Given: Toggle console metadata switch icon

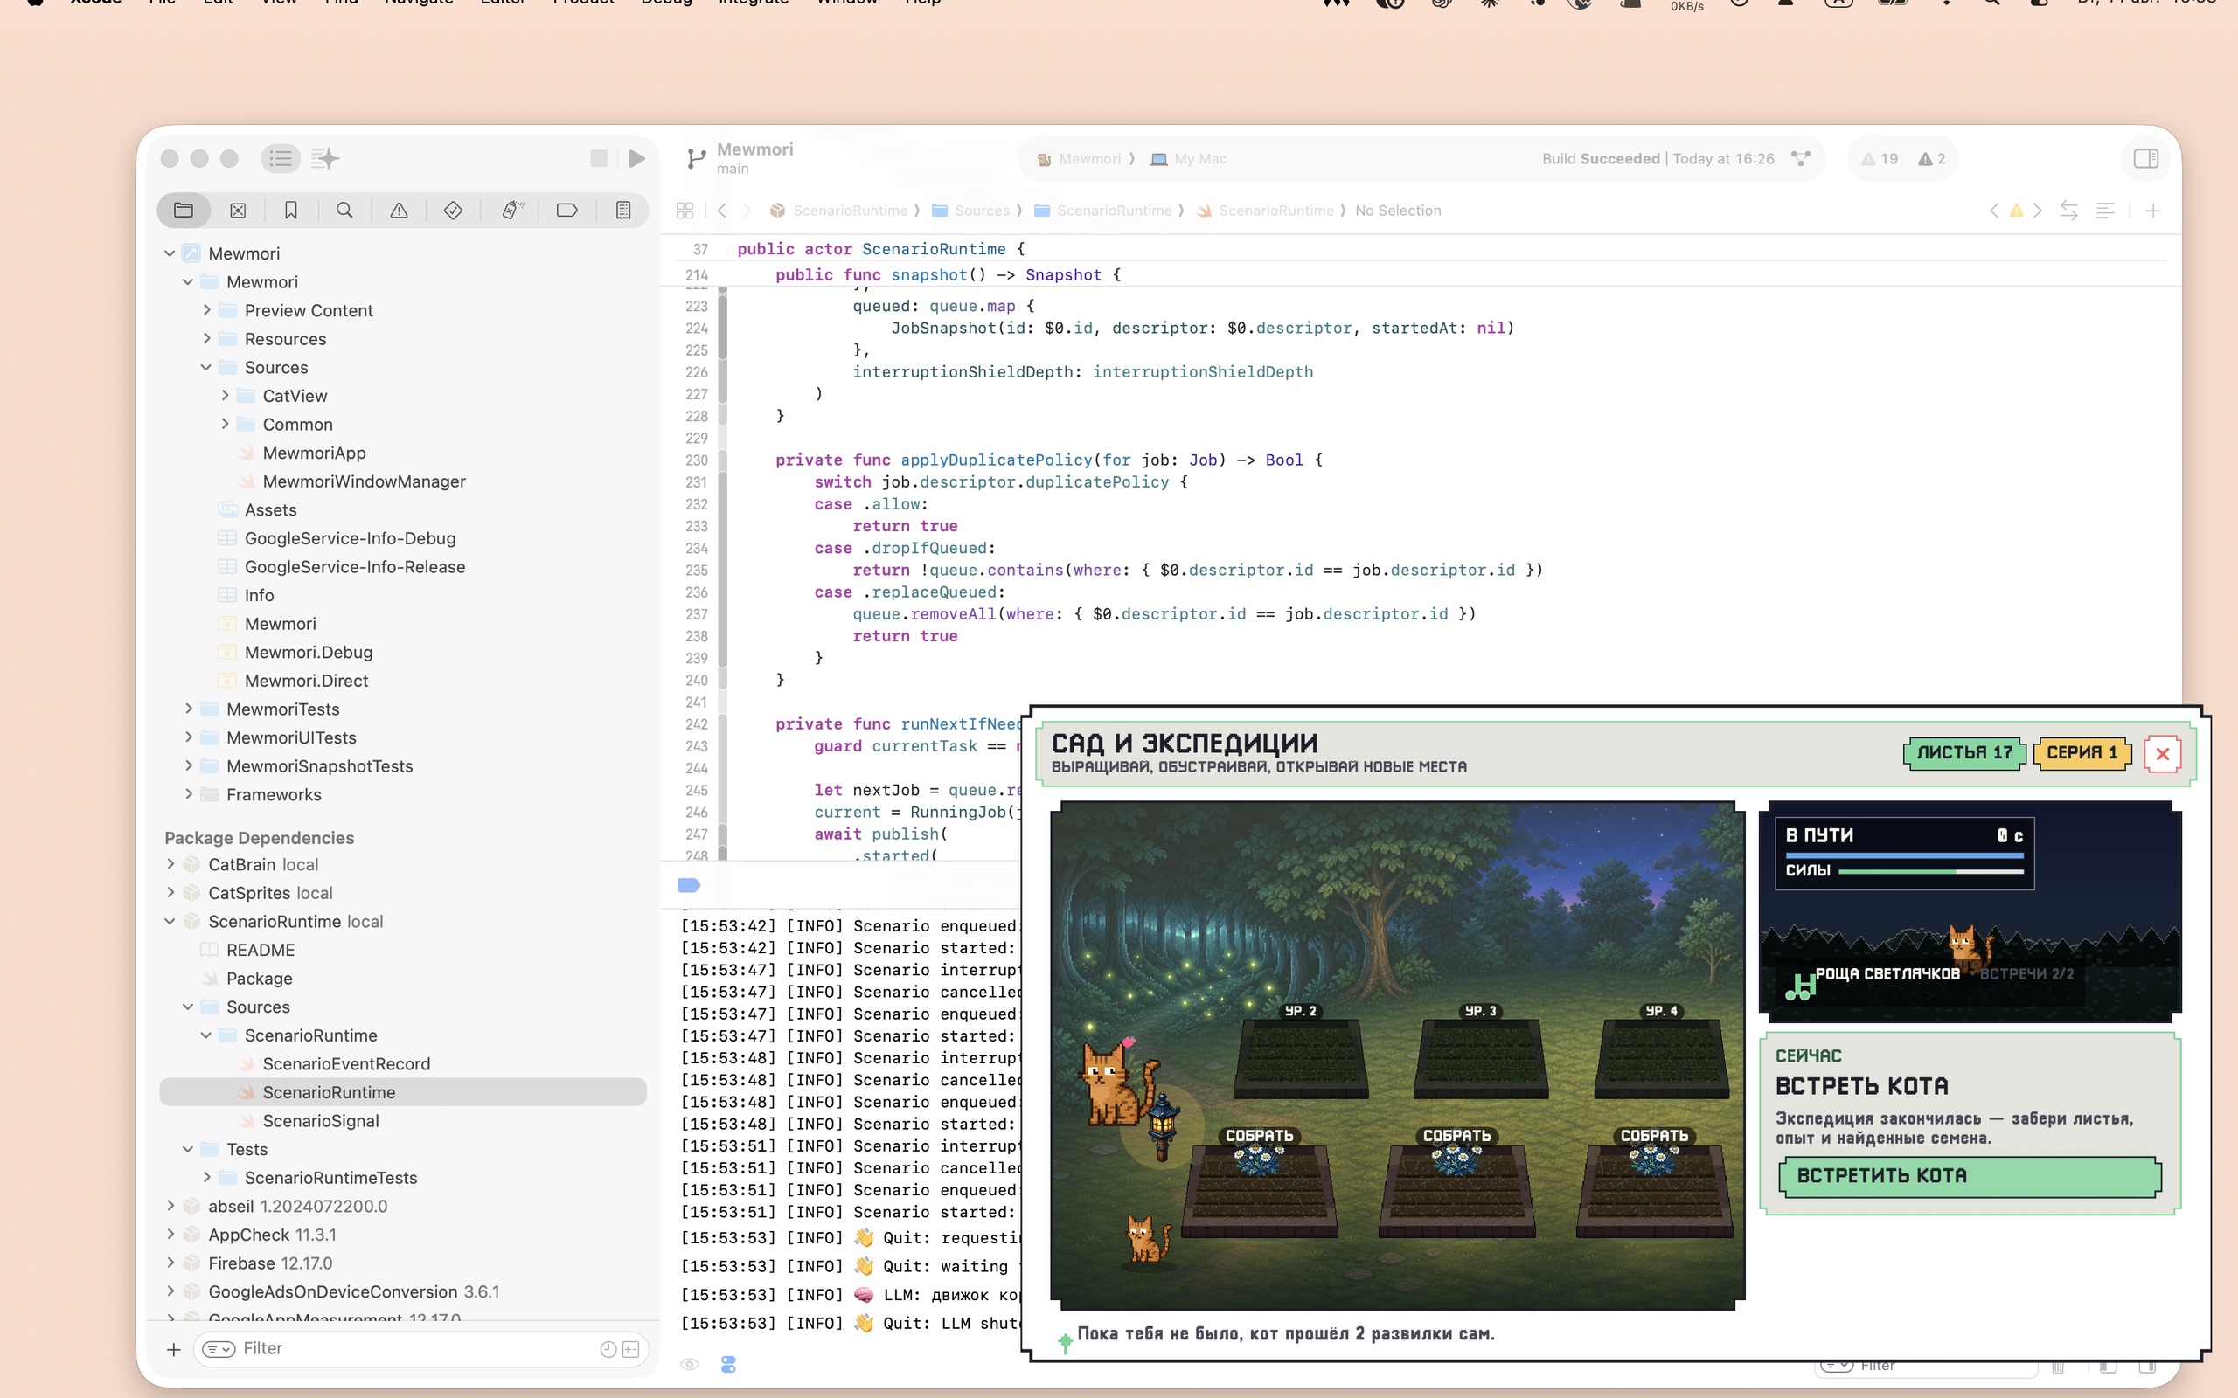Looking at the screenshot, I should tap(729, 1364).
